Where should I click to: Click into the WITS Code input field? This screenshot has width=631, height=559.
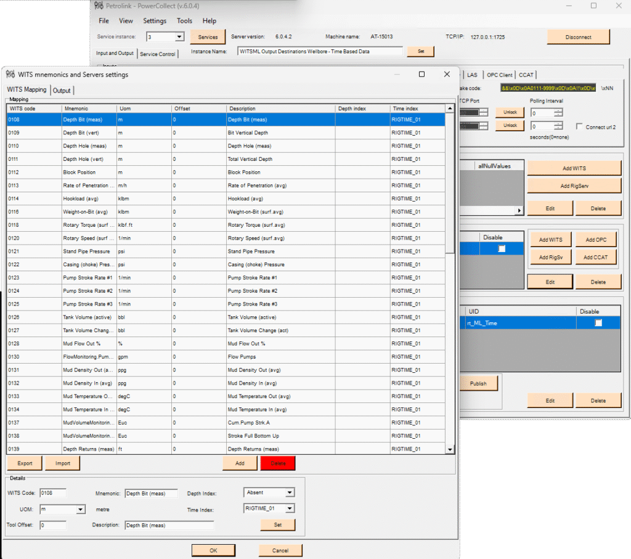tap(53, 493)
